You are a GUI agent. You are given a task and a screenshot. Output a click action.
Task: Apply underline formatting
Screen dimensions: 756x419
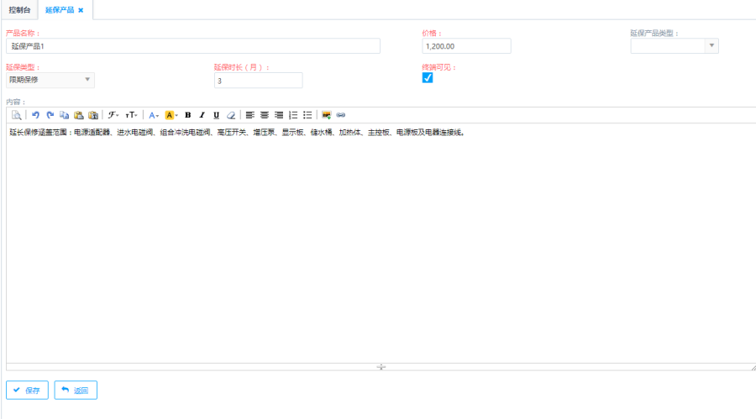click(216, 115)
